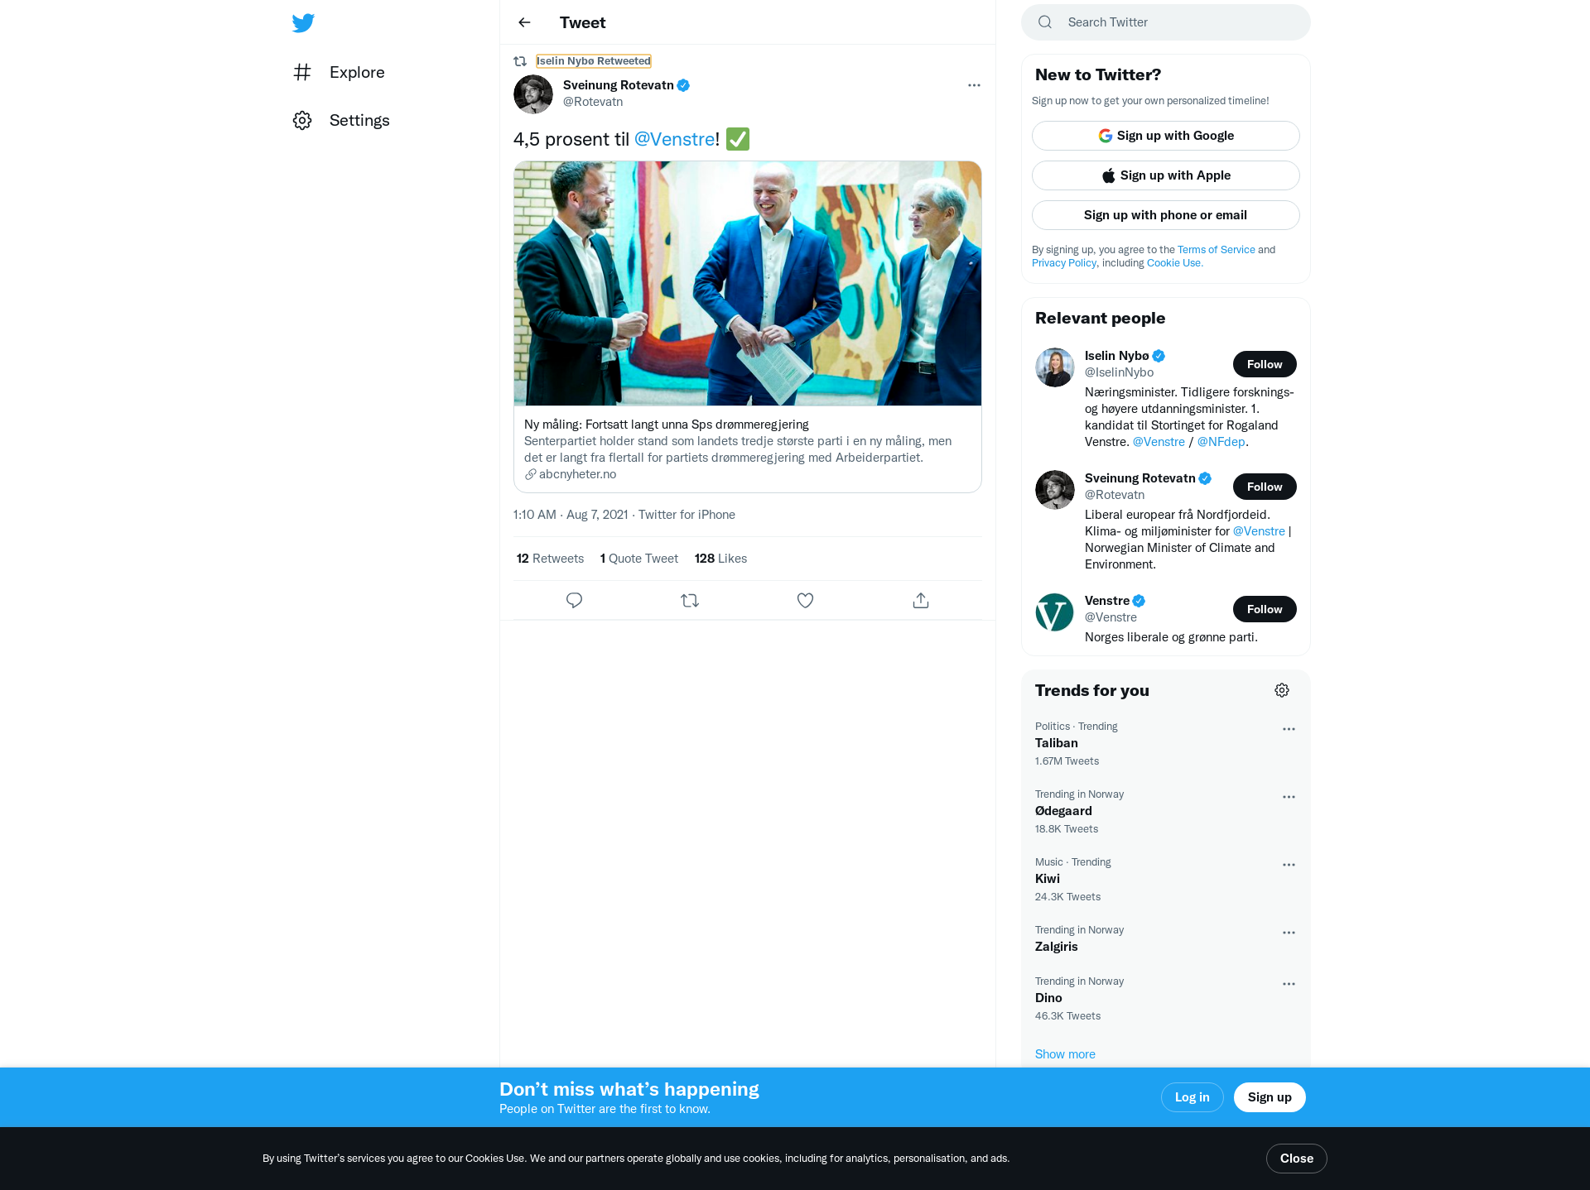Open Trends settings gear icon
Viewport: 1590px width, 1190px height.
tap(1282, 690)
